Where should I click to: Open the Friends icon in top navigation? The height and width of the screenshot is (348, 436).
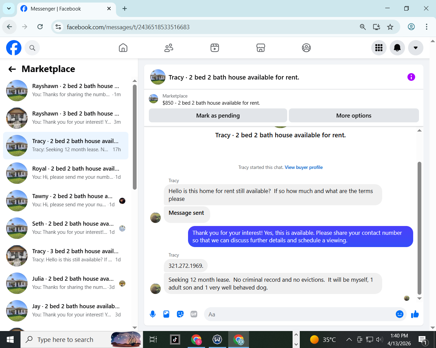(169, 48)
